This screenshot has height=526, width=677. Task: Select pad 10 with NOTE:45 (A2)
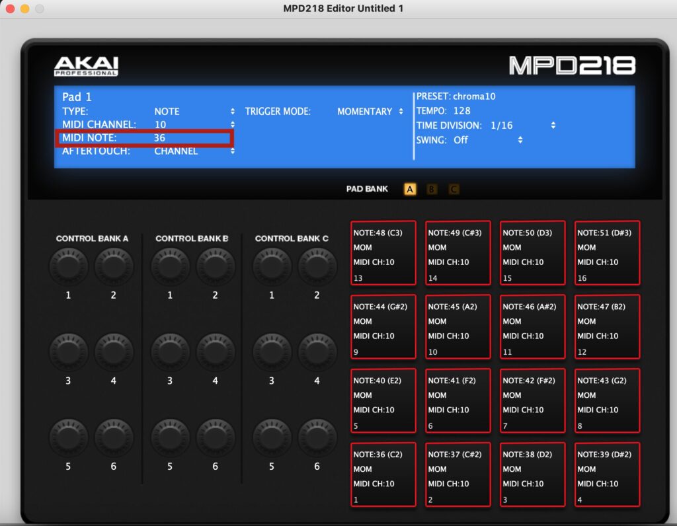(458, 326)
